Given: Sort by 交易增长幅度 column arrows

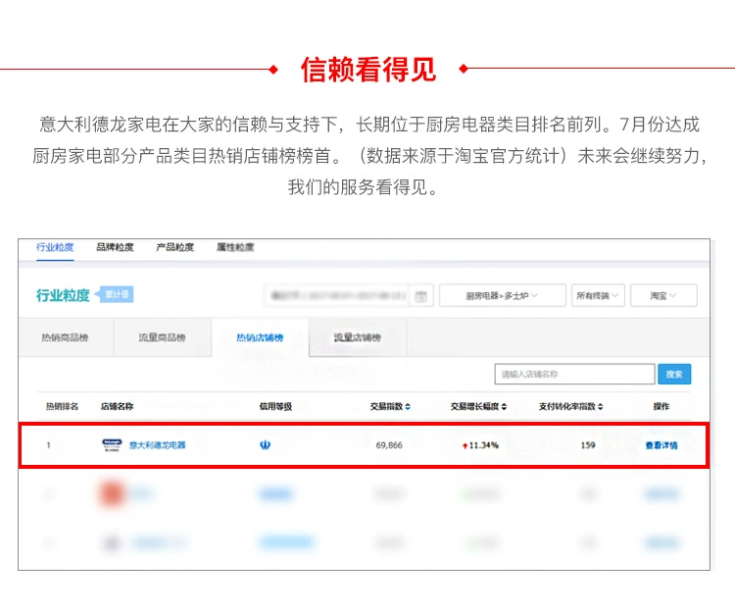Looking at the screenshot, I should [504, 407].
